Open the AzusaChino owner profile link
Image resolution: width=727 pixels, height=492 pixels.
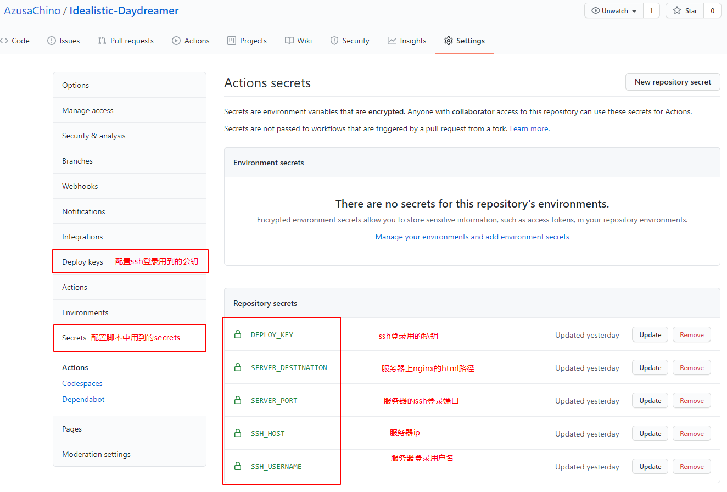click(x=32, y=10)
